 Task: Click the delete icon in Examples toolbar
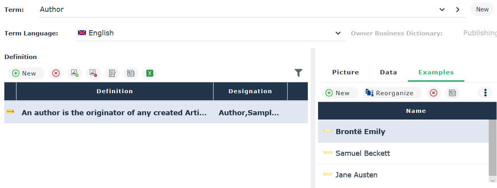[x=434, y=93]
